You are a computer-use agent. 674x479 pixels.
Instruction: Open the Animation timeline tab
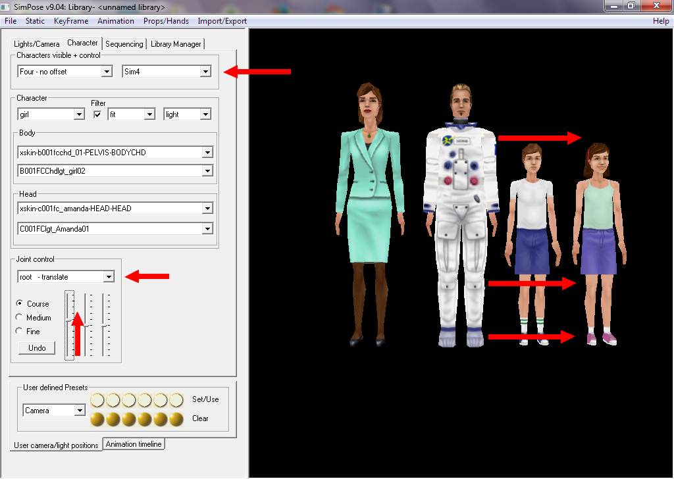tap(134, 444)
